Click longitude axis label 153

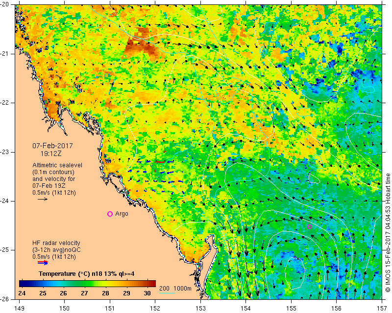201,308
